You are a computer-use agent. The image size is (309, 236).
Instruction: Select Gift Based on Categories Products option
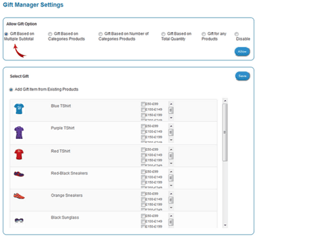click(50, 34)
